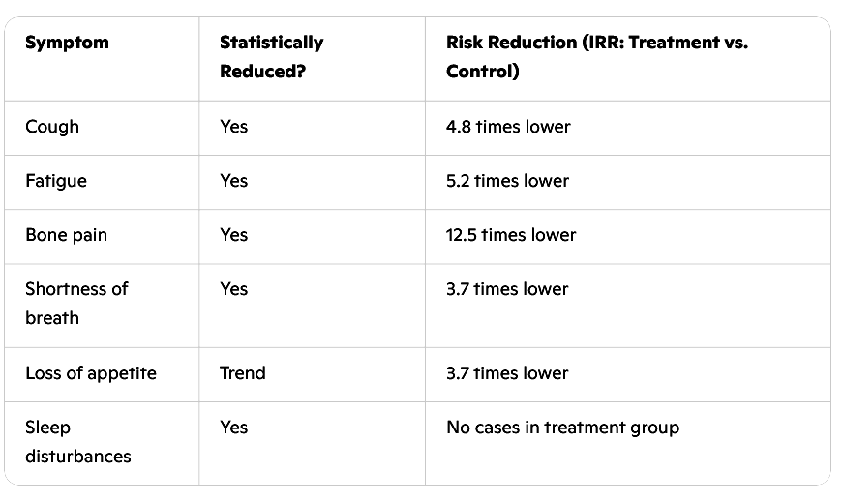Select the Cough symptom cell
Screen dimensions: 843x502
(x=52, y=127)
